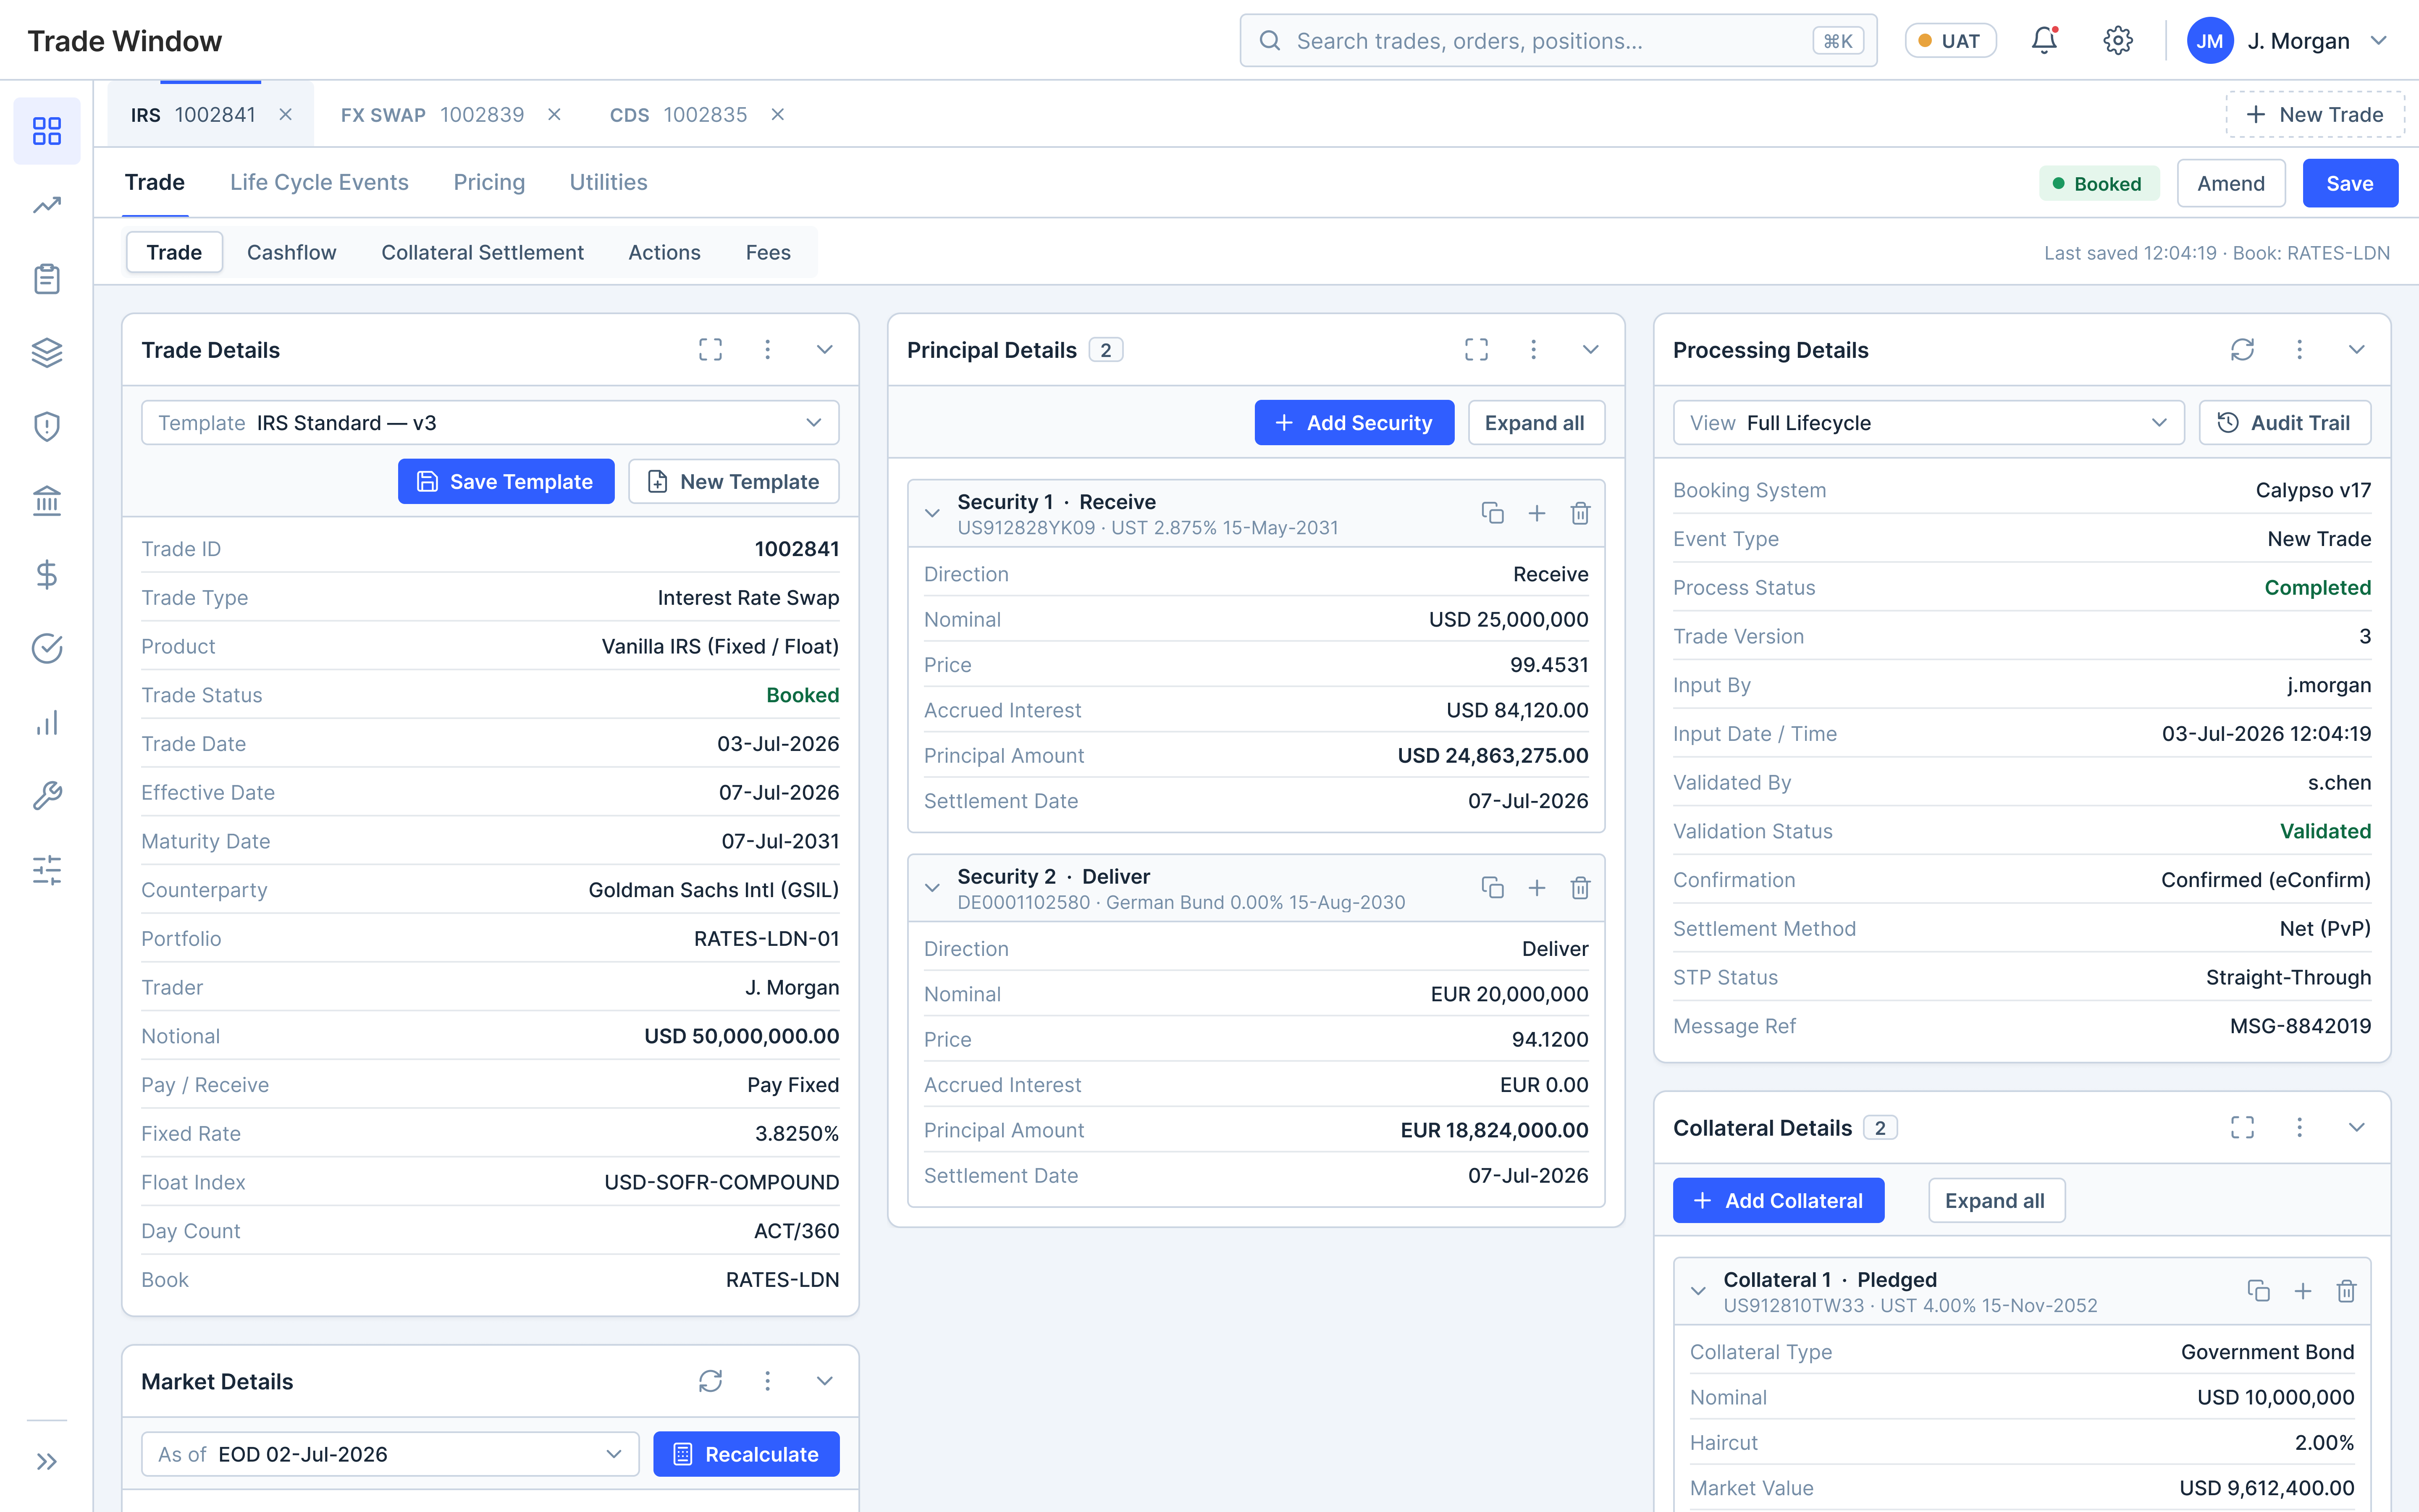Screen dimensions: 2419x1512
Task: Expand the sidebar with double chevron
Action: pyautogui.click(x=47, y=1462)
